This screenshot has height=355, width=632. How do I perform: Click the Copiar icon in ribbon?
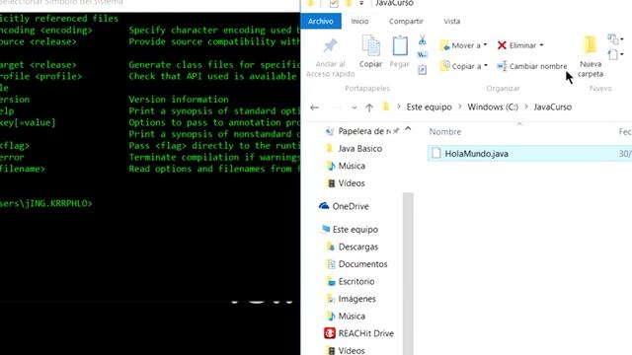pyautogui.click(x=370, y=45)
